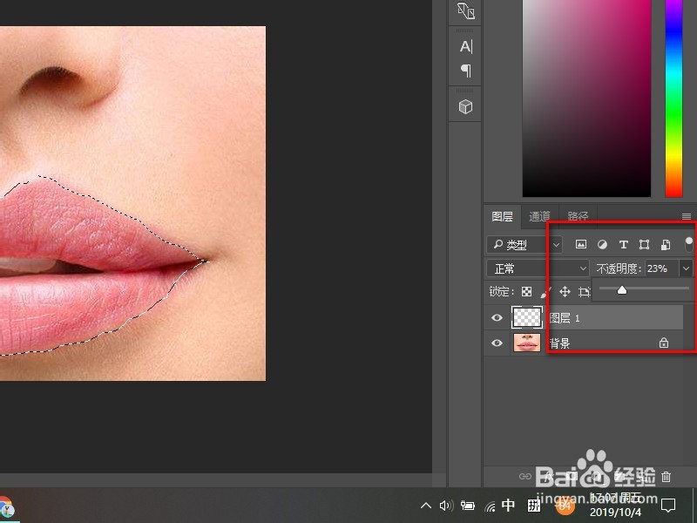Filter layers by type layer T icon
This screenshot has width=697, height=523.
(x=623, y=244)
